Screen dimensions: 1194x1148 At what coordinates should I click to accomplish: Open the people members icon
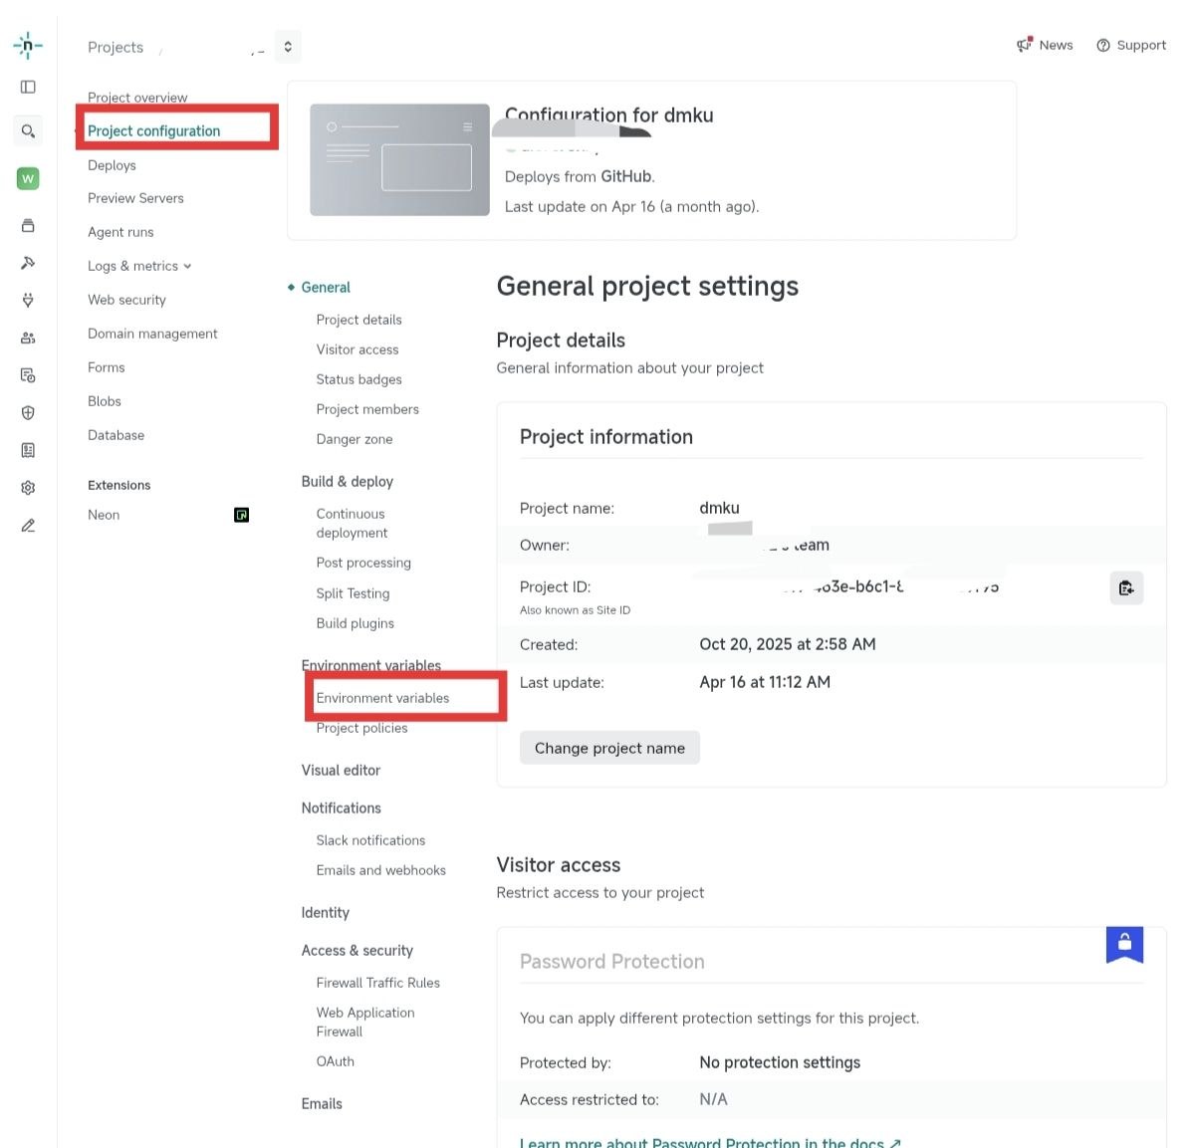click(x=28, y=338)
